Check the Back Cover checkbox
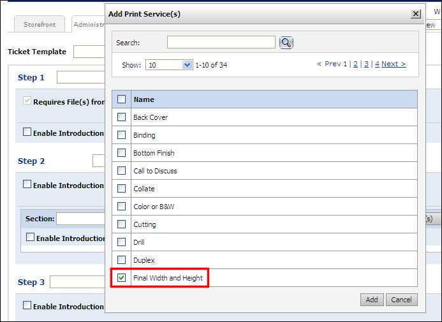The width and height of the screenshot is (442, 322). (121, 117)
